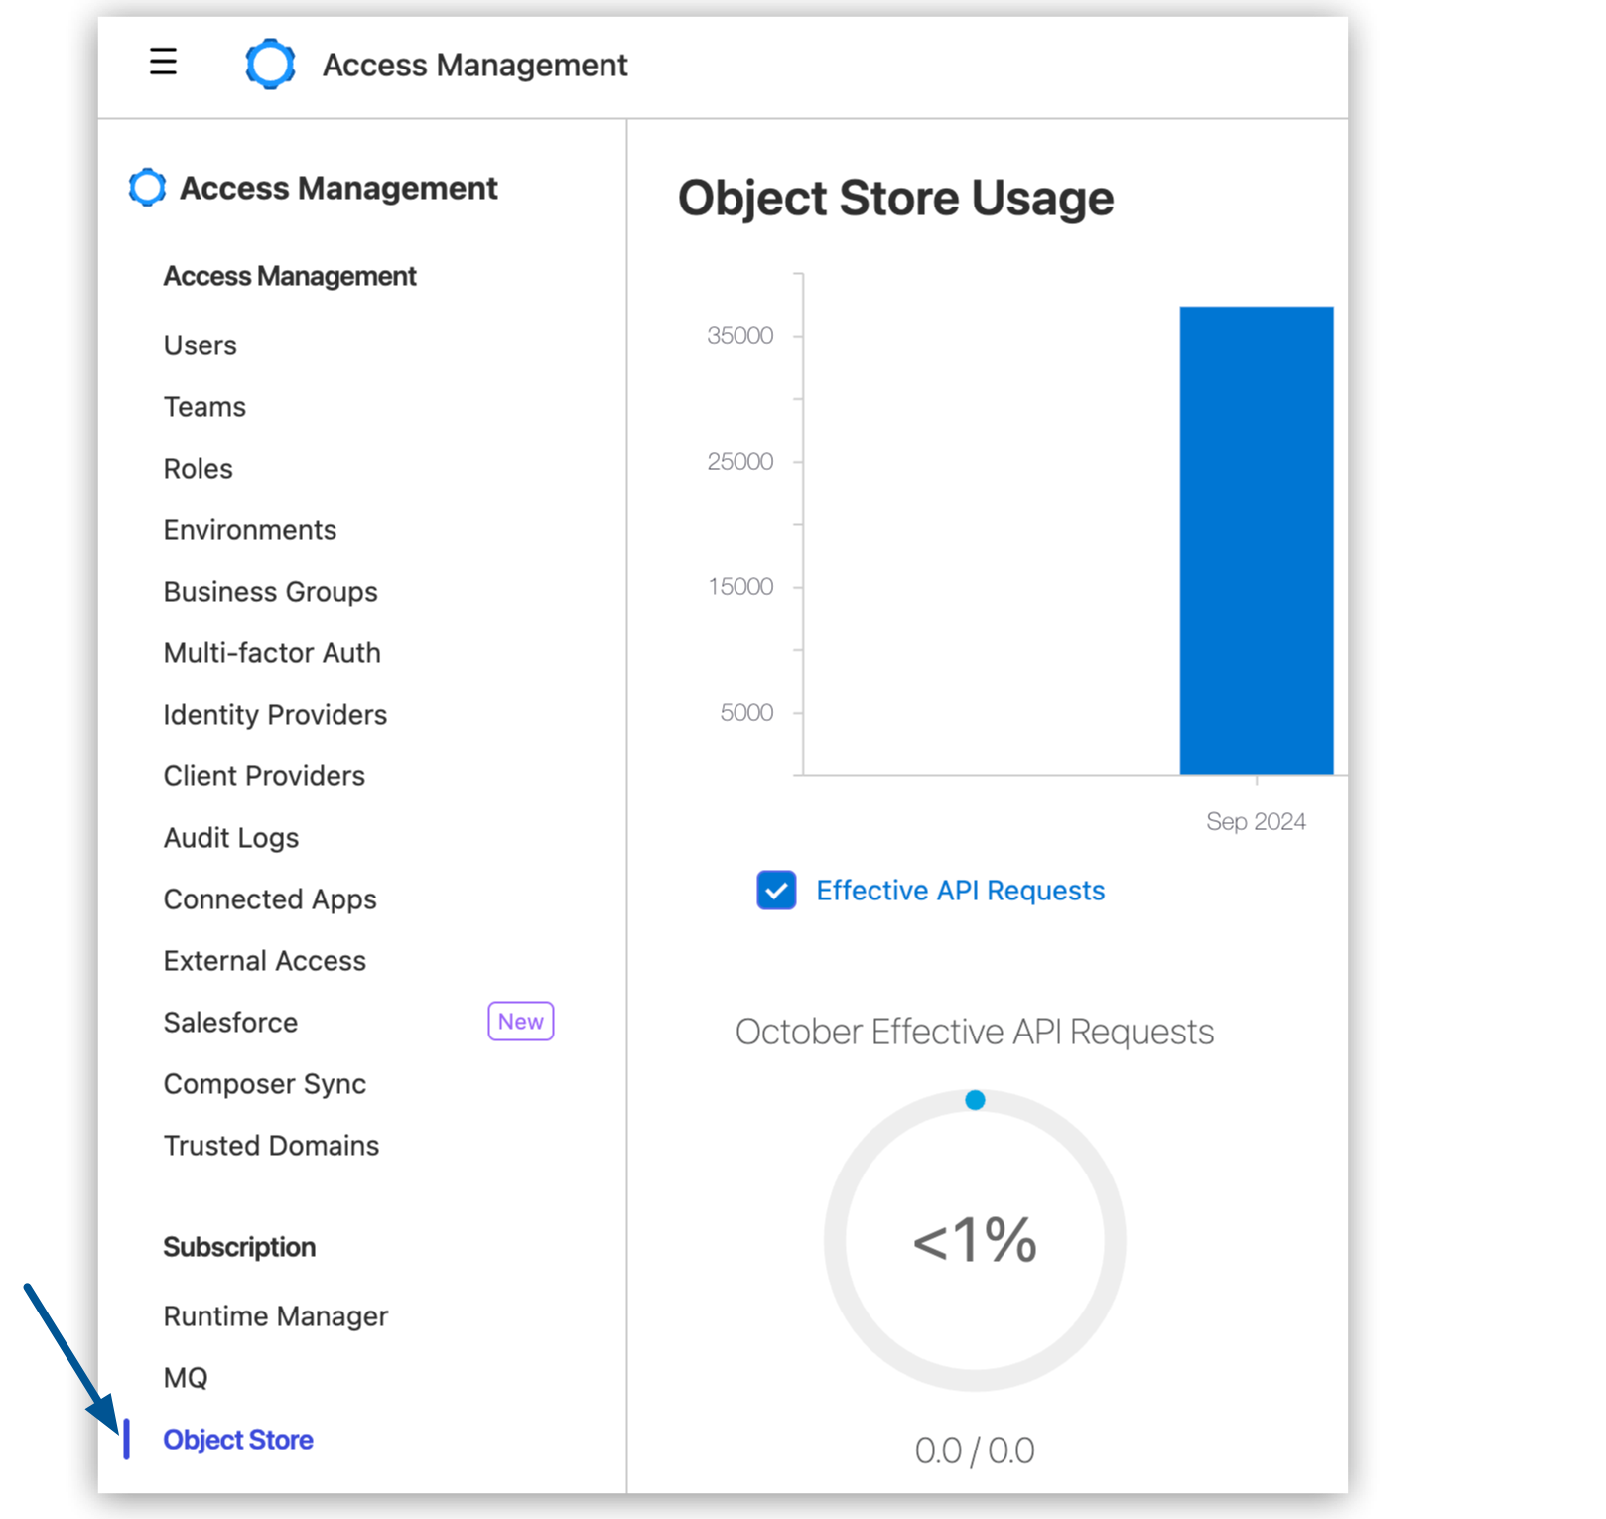Image resolution: width=1606 pixels, height=1519 pixels.
Task: Open Environments settings
Action: pos(249,529)
